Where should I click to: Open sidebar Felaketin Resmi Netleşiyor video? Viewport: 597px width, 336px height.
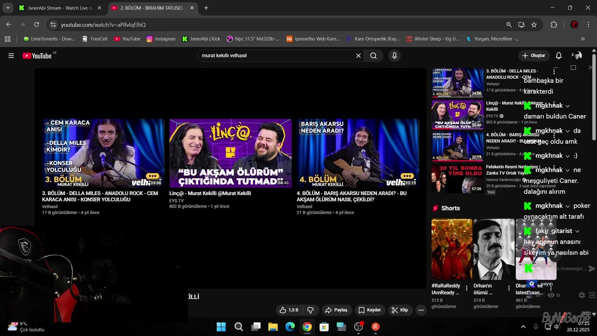458,179
